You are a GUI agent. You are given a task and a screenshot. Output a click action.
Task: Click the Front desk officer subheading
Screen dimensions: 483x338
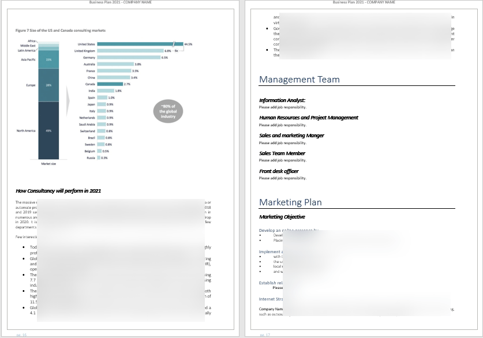pos(279,171)
